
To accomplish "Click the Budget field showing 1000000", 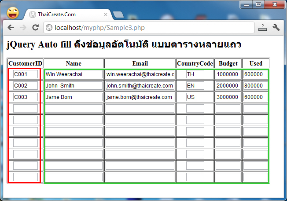I will (228, 74).
